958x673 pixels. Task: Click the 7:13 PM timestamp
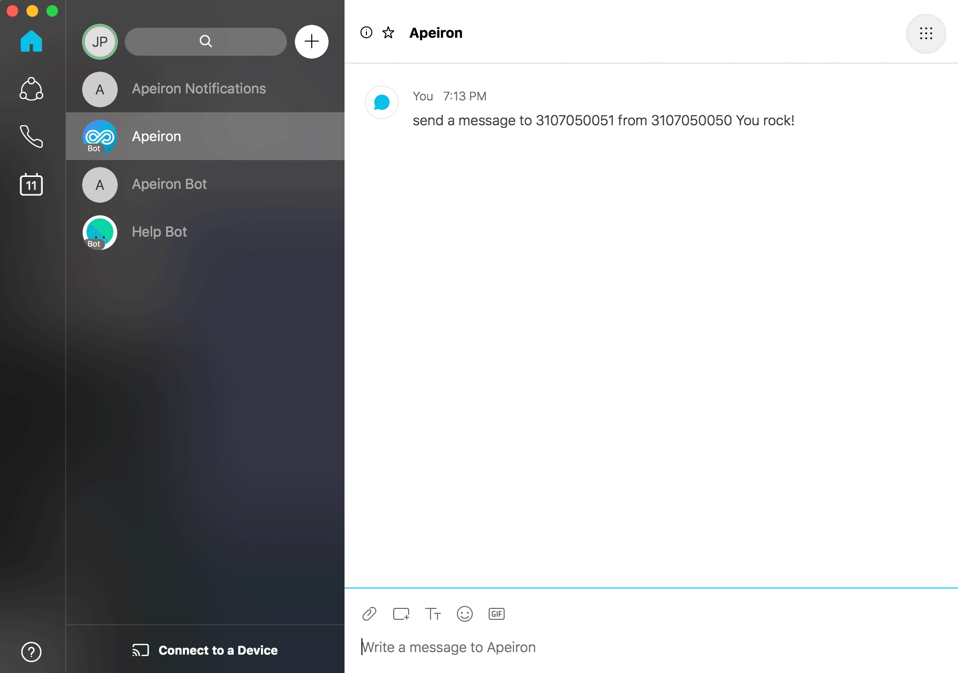pyautogui.click(x=465, y=96)
